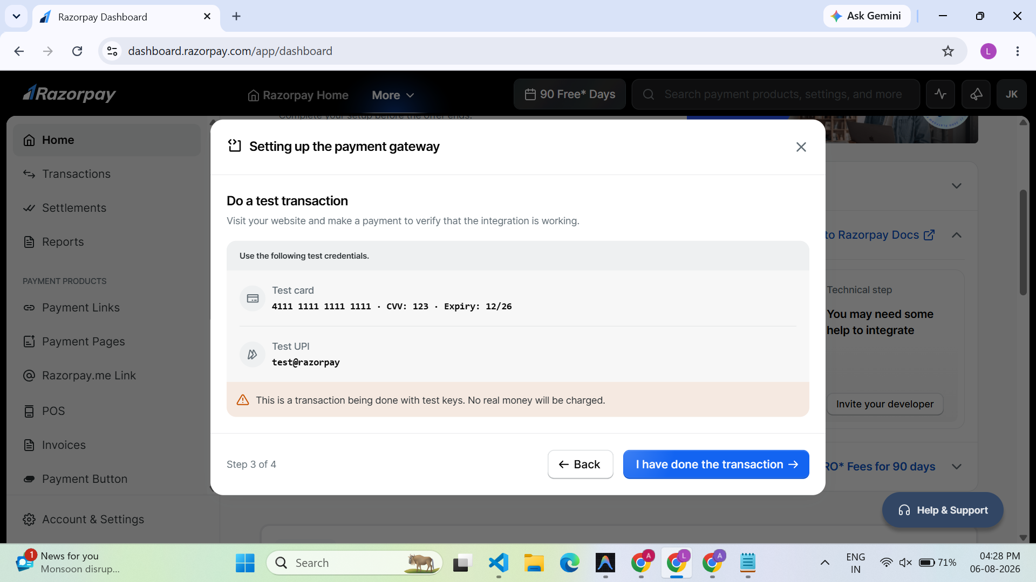Open Visual Studio Code from taskbar
The height and width of the screenshot is (582, 1036).
click(x=498, y=563)
